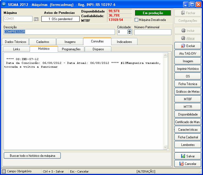The height and width of the screenshot is (175, 203).
Task: Click the SIGMA application icon in title bar
Action: (4, 4)
